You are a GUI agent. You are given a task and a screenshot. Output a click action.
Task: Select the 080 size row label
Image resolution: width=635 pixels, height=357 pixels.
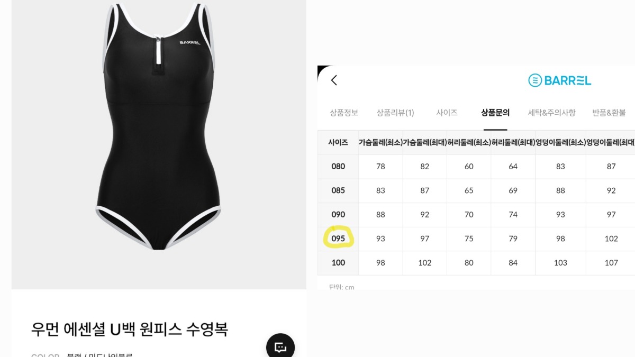338,167
